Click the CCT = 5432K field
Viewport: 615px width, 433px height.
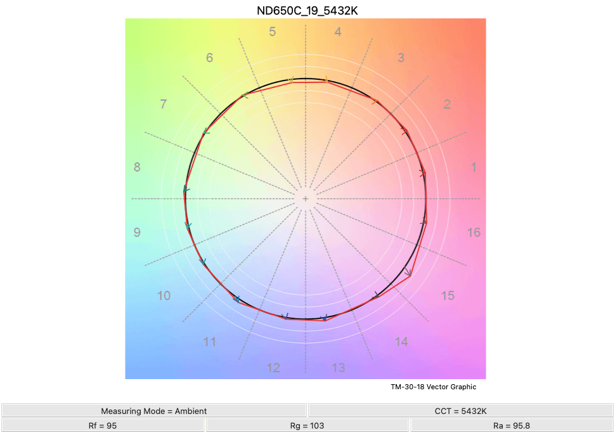[x=460, y=411]
